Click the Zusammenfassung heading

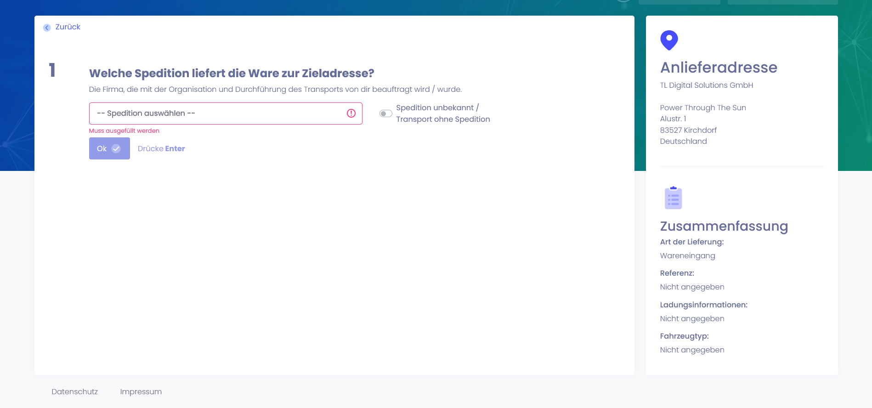(x=724, y=226)
